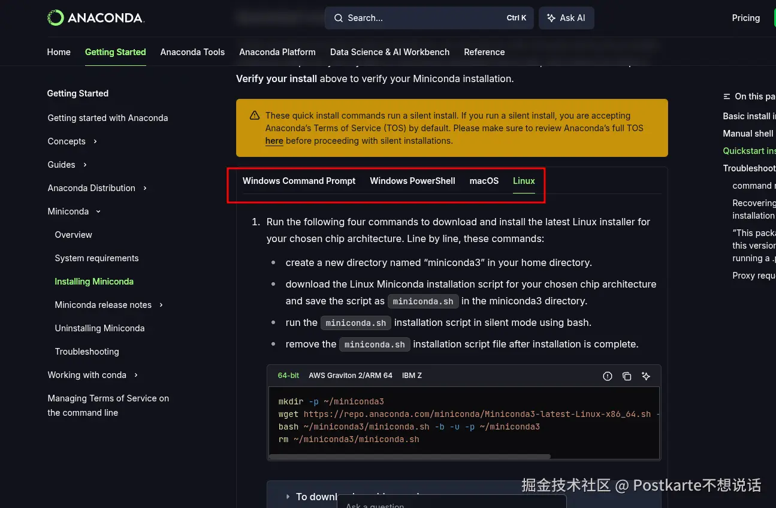Expand Miniconda release notes
The height and width of the screenshot is (508, 776).
click(109, 305)
